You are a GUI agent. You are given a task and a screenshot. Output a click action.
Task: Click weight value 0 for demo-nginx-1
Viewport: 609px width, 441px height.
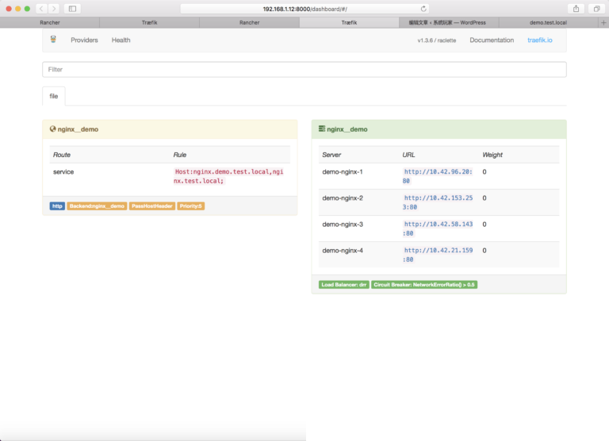485,172
